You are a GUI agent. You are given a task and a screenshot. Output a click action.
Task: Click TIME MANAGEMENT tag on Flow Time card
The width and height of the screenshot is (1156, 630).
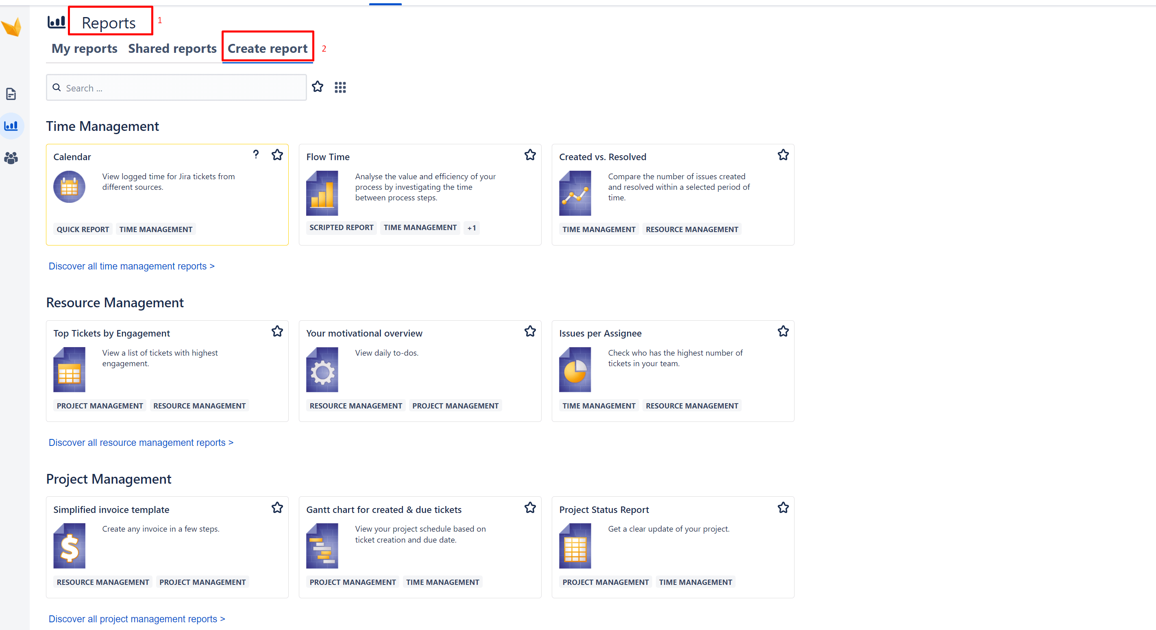[420, 228]
